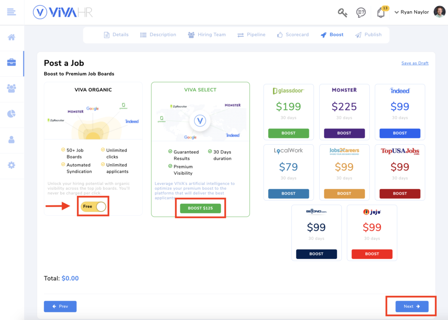Click Boost to Premium Job Boards subtitle
448x320 pixels.
tap(79, 74)
